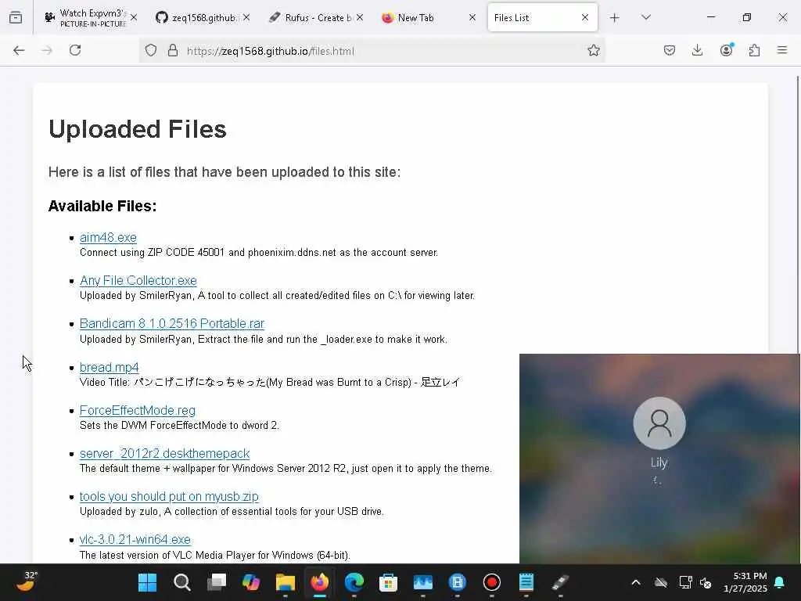Image resolution: width=801 pixels, height=601 pixels.
Task: Open Microsoft Store from taskbar
Action: tap(388, 582)
